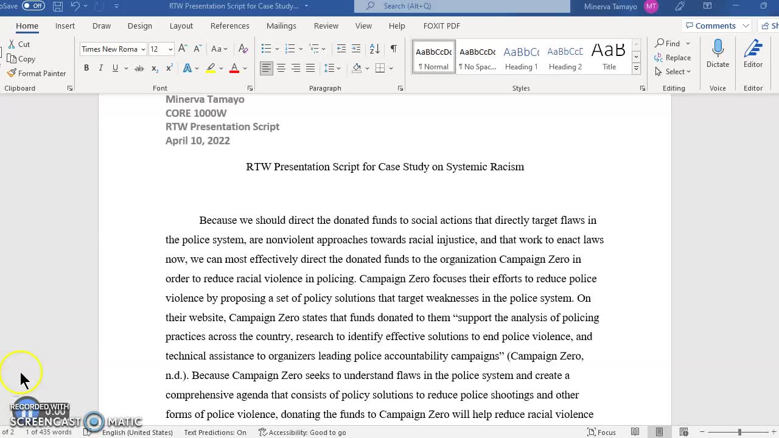
Task: Apply the Heading 1 style
Action: [521, 57]
